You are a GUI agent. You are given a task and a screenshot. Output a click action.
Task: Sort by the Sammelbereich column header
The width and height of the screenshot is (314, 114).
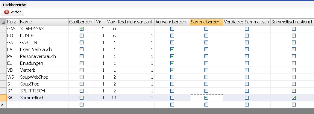[x=207, y=22]
